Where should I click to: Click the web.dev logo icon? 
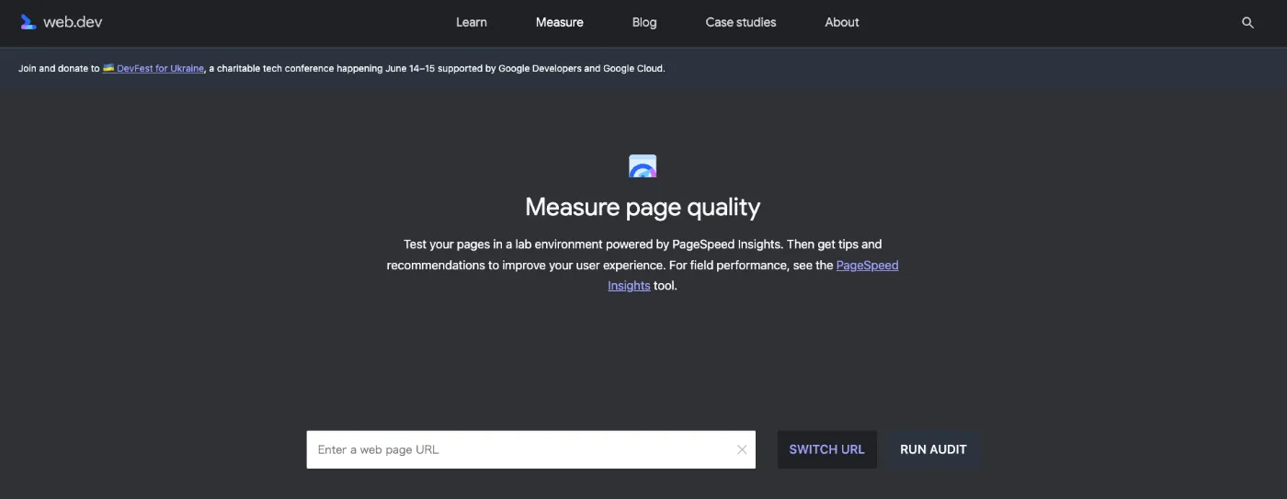28,22
